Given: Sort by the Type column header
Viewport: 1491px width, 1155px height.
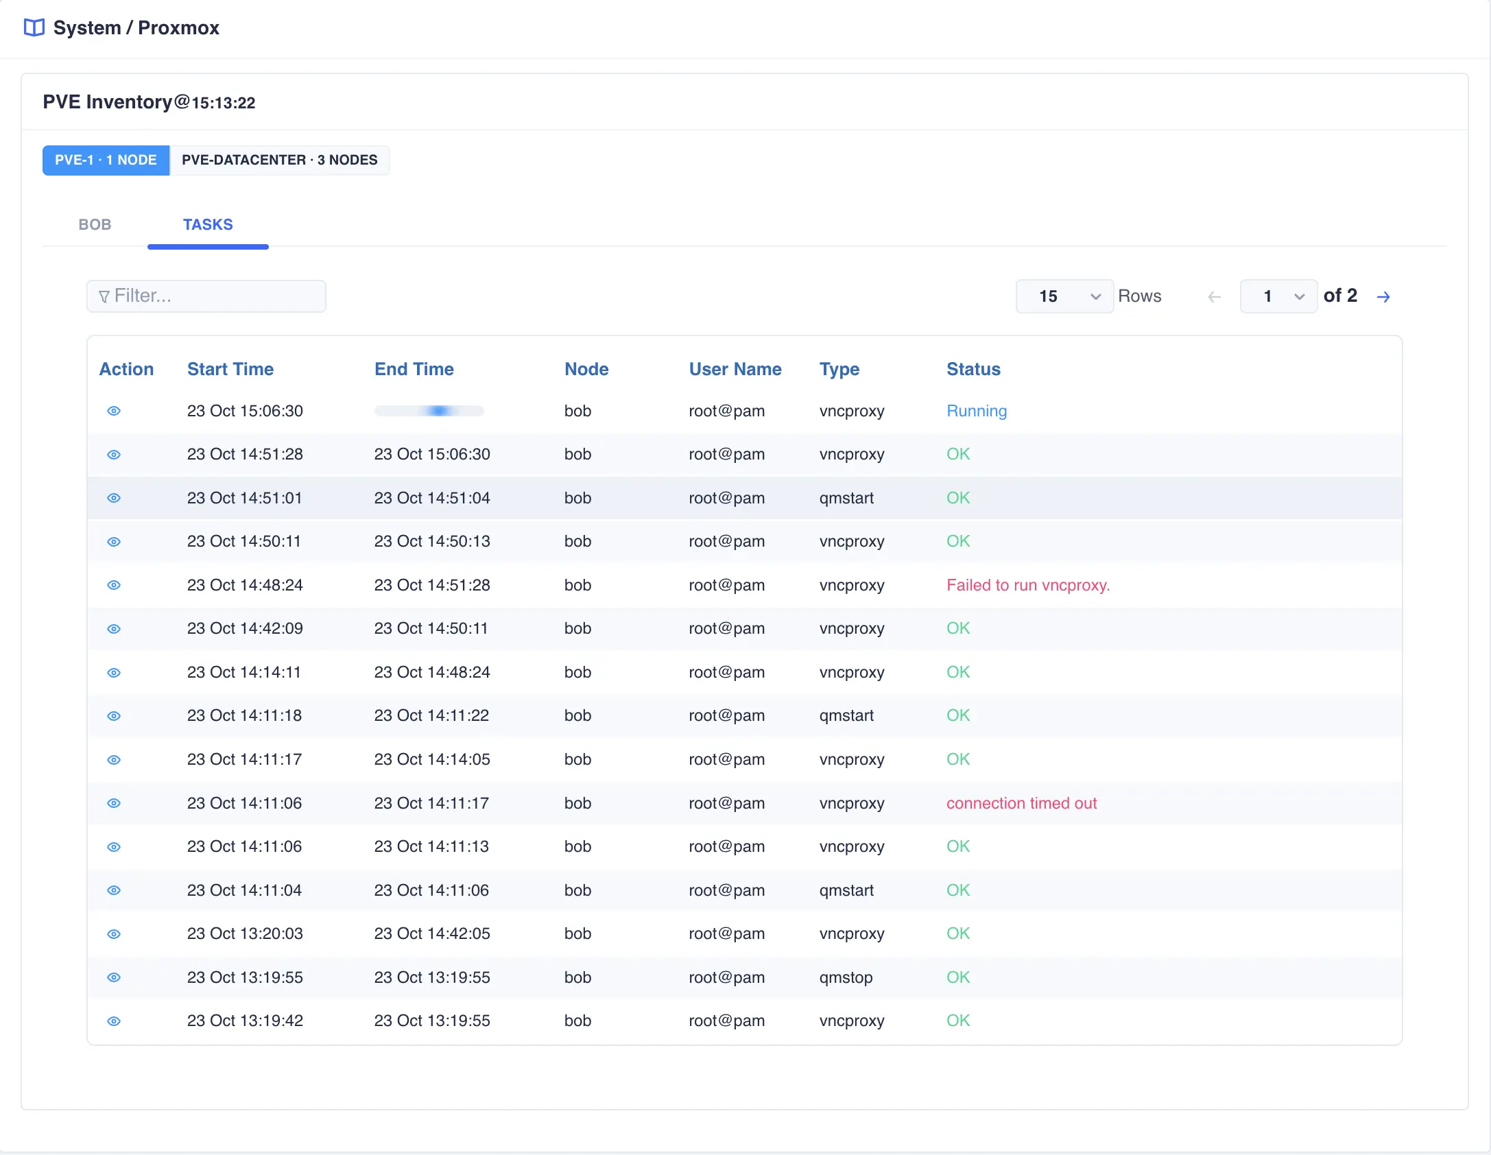Looking at the screenshot, I should pos(839,369).
